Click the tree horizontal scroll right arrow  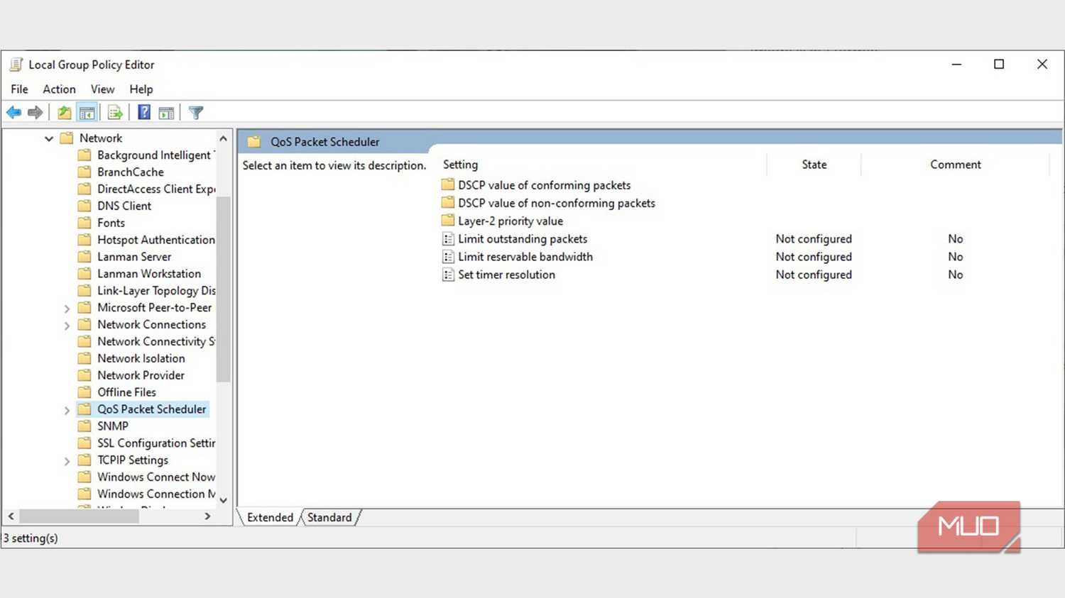coord(207,516)
